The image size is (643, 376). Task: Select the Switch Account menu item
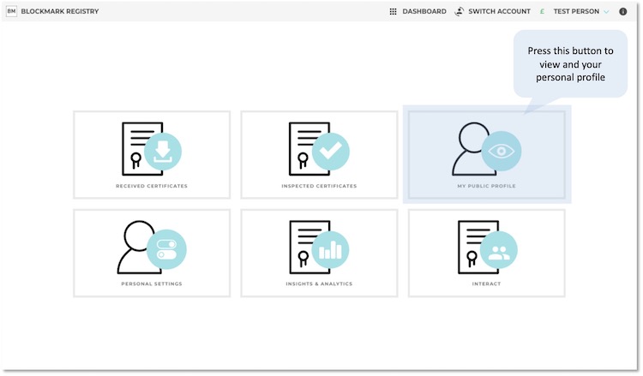(501, 11)
